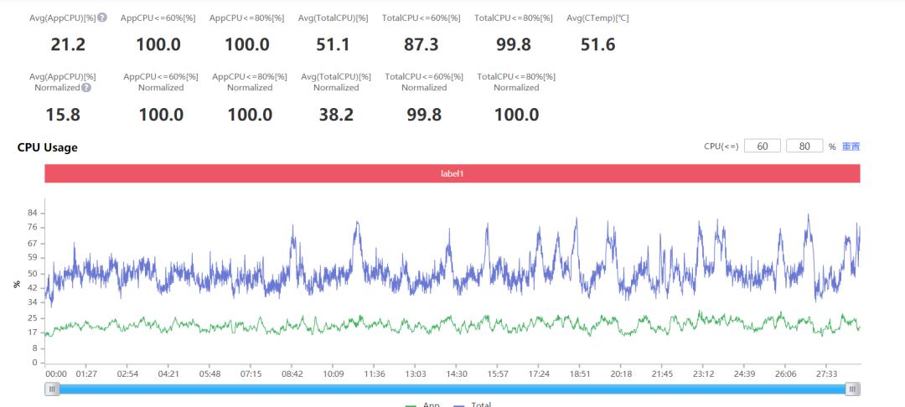This screenshot has width=905, height=407.
Task: Click the 84 mark on y-axis
Action: [32, 214]
